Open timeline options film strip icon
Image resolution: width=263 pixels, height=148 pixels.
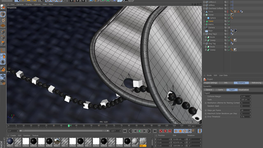click(200, 131)
